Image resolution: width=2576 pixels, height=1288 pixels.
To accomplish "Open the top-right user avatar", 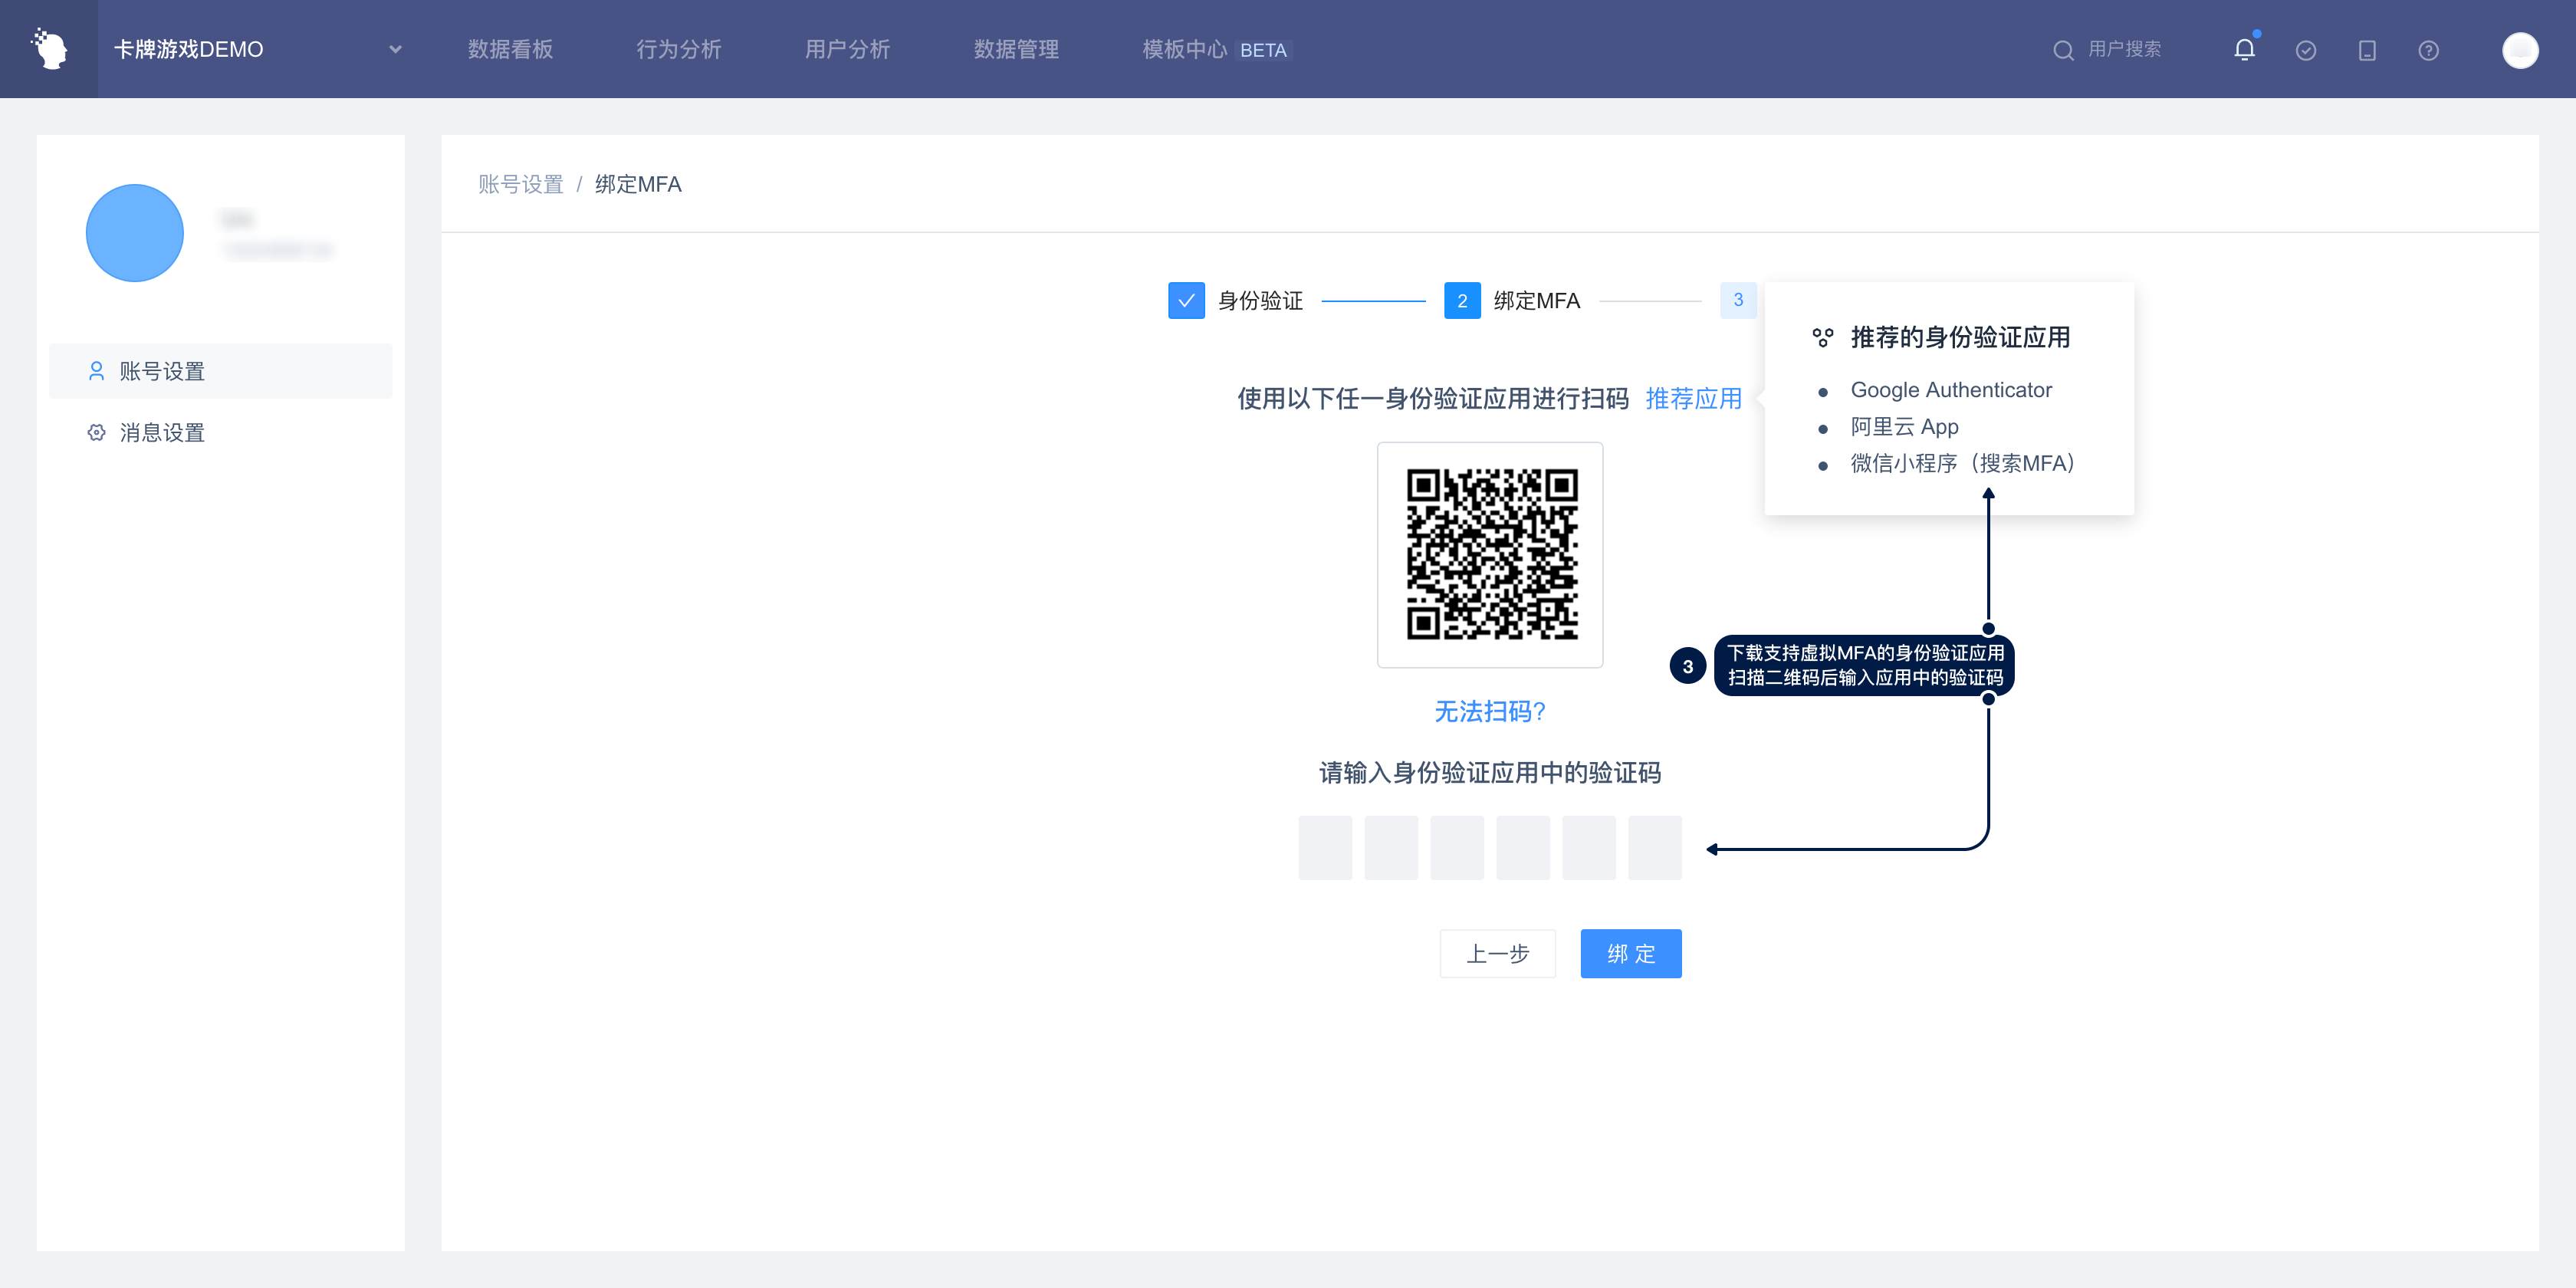I will [2519, 50].
